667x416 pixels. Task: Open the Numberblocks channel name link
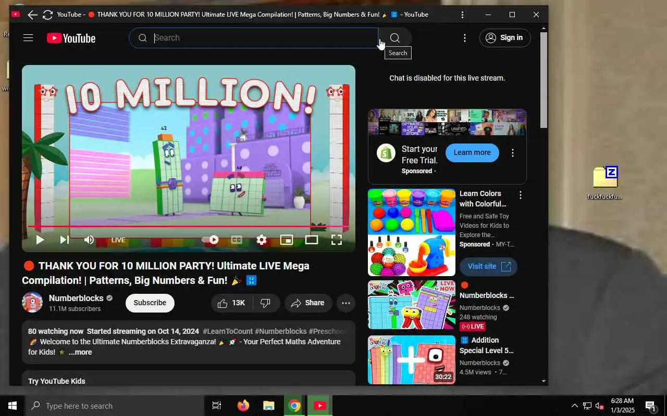76,298
